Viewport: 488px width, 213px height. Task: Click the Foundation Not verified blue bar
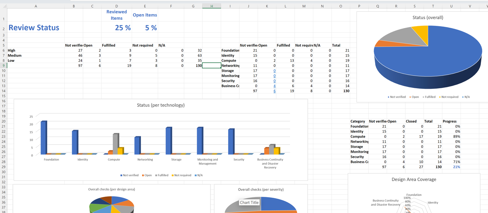tap(44, 138)
